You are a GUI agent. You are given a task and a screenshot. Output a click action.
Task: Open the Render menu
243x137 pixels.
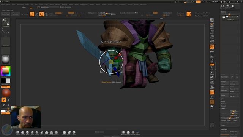92,5
